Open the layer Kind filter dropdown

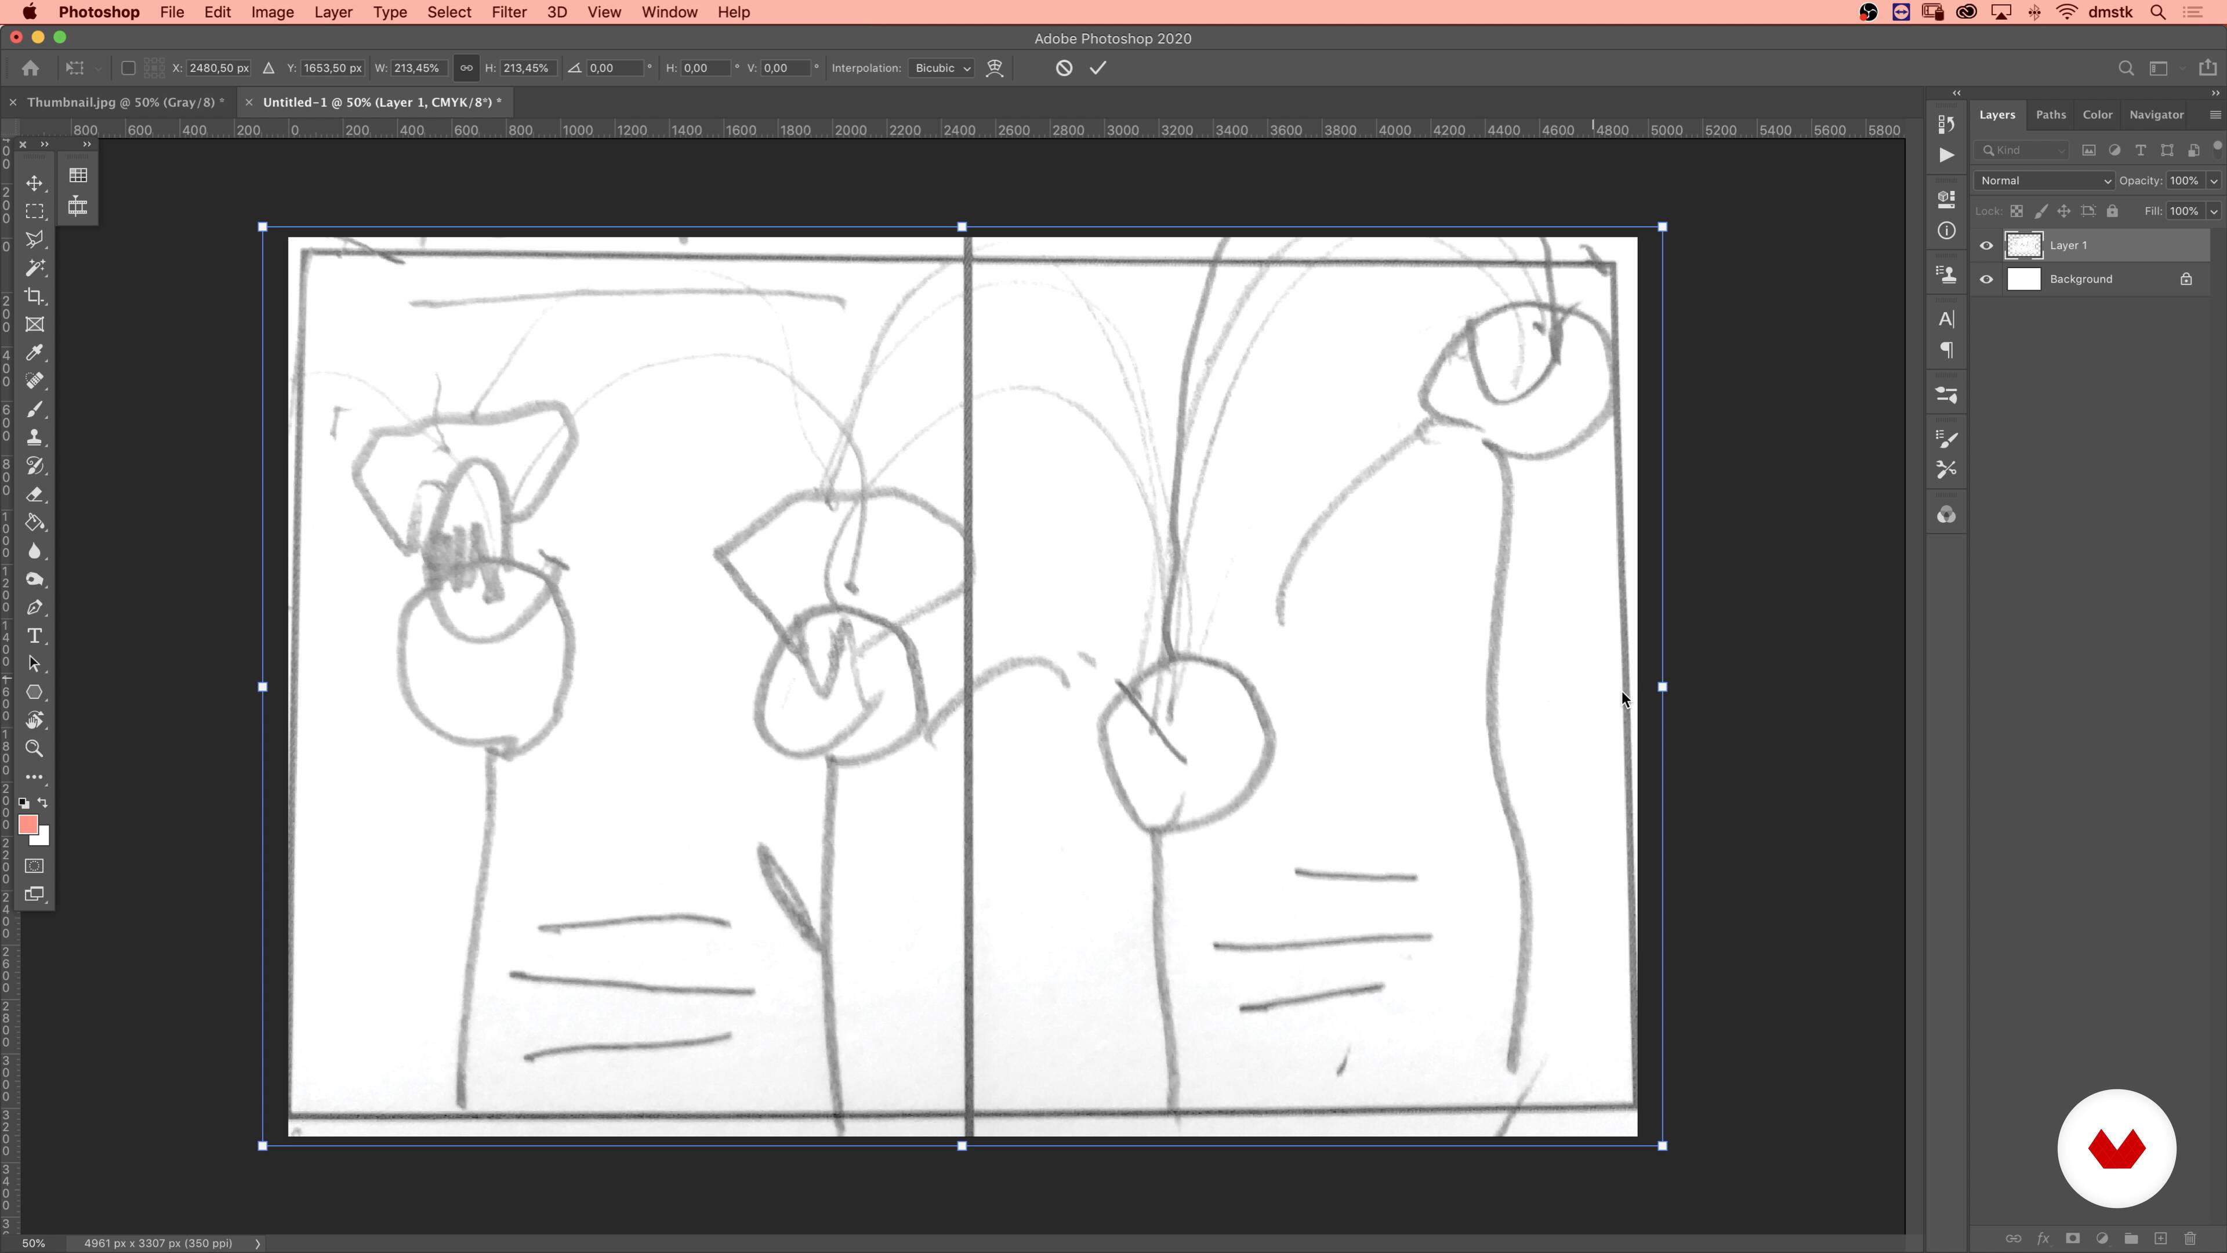click(x=2022, y=150)
